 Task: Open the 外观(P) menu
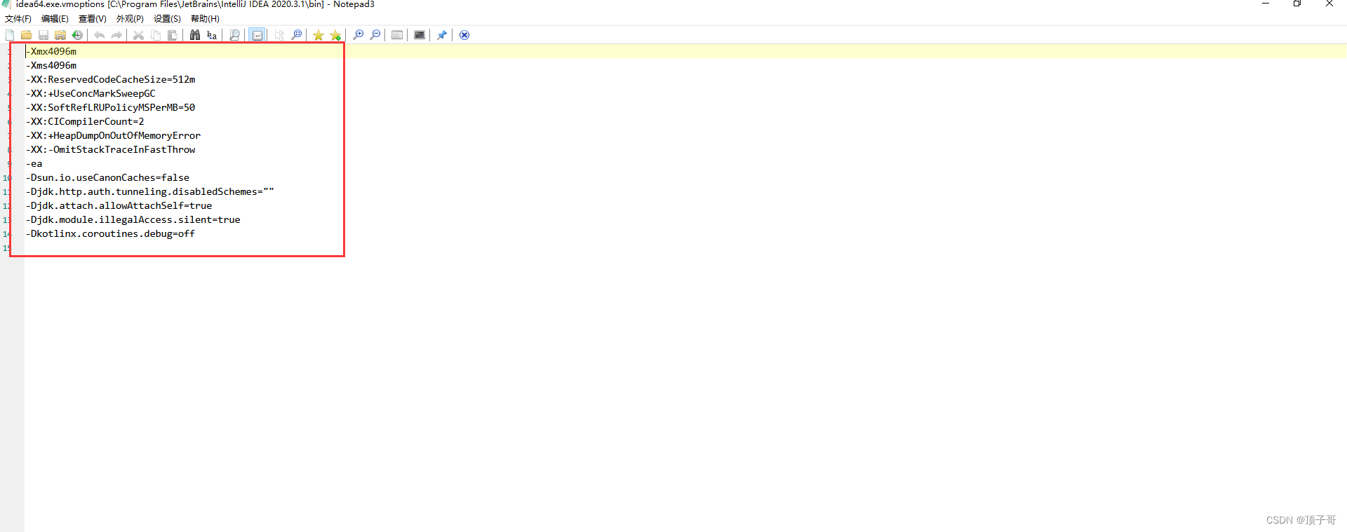[130, 19]
